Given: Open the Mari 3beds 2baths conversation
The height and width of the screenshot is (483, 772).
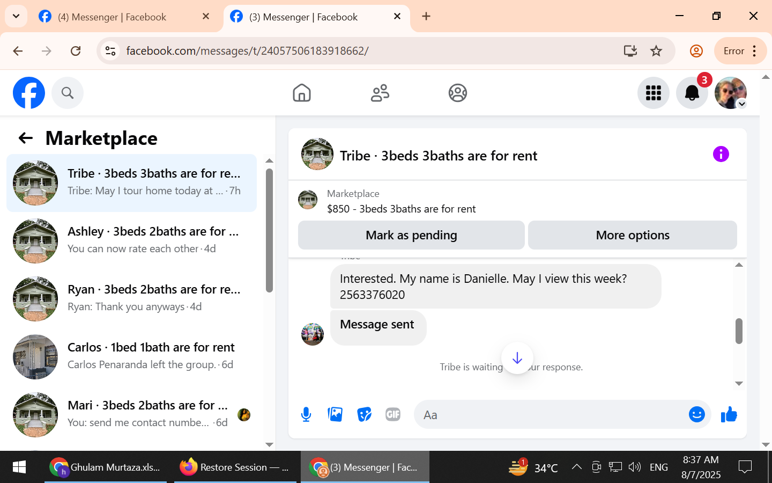Looking at the screenshot, I should [x=131, y=415].
